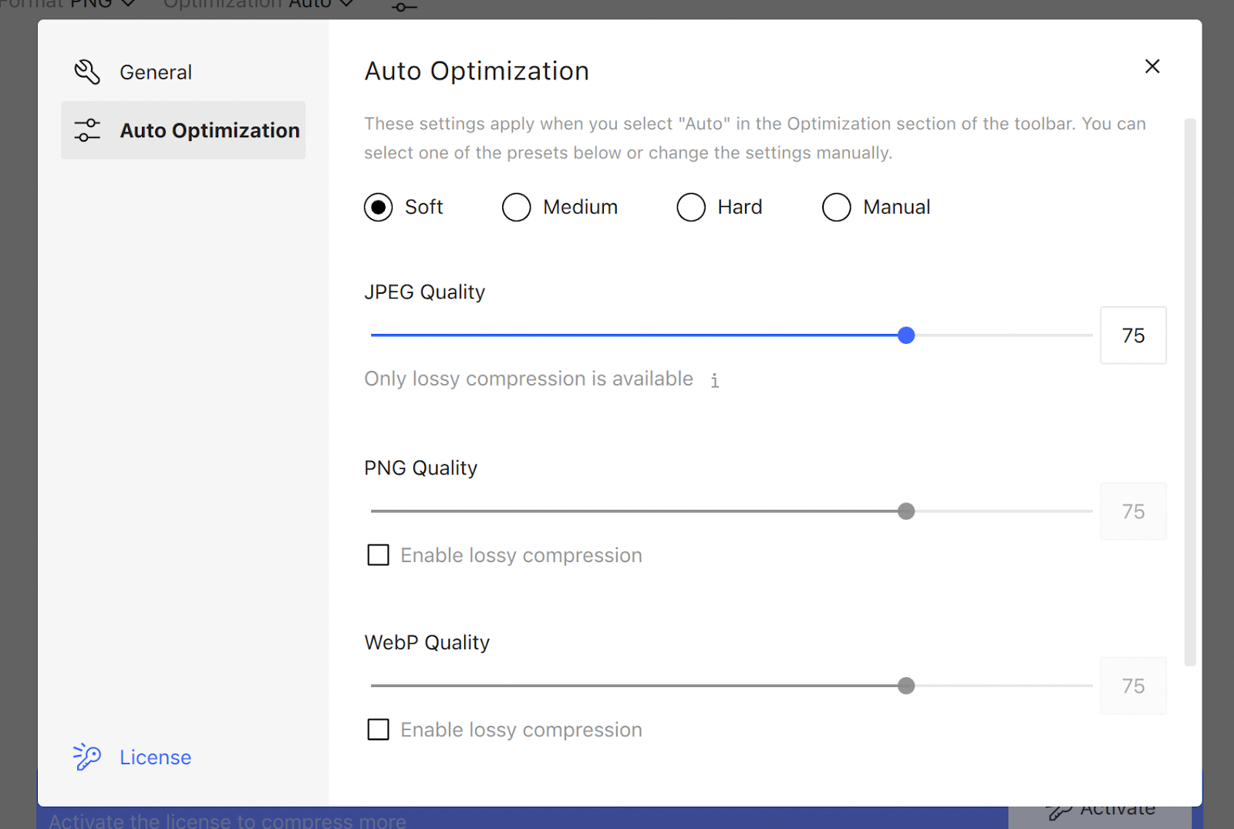Click the JPEG Quality value field
1234x829 pixels.
point(1133,335)
